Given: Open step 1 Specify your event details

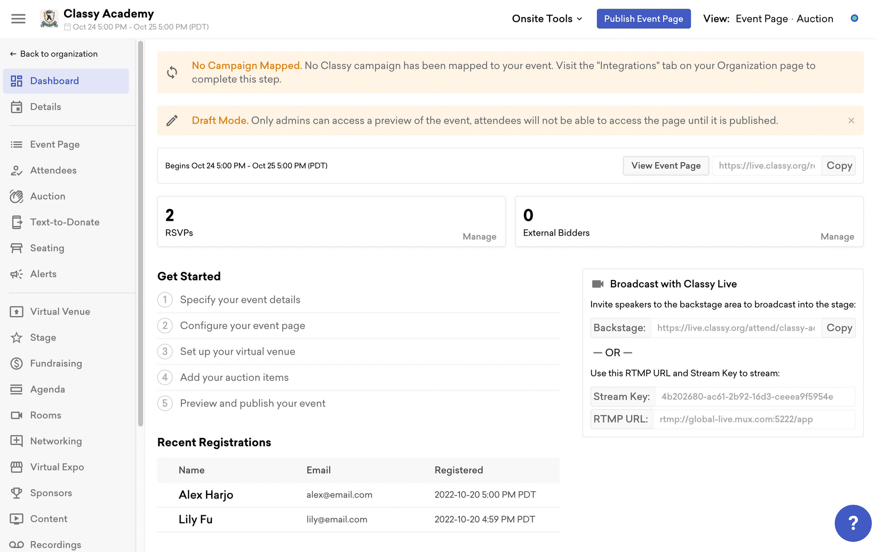Looking at the screenshot, I should [x=358, y=300].
